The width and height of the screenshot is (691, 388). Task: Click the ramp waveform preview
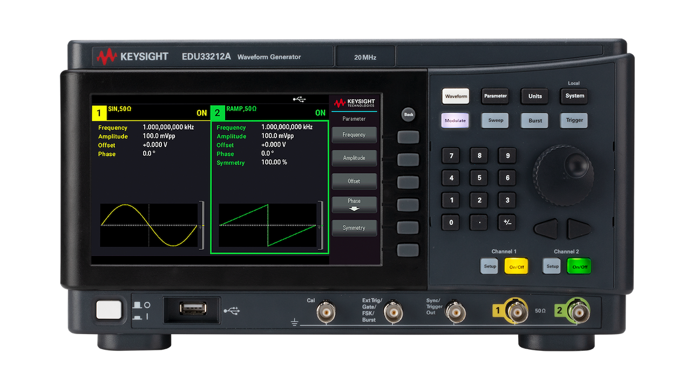click(x=268, y=225)
